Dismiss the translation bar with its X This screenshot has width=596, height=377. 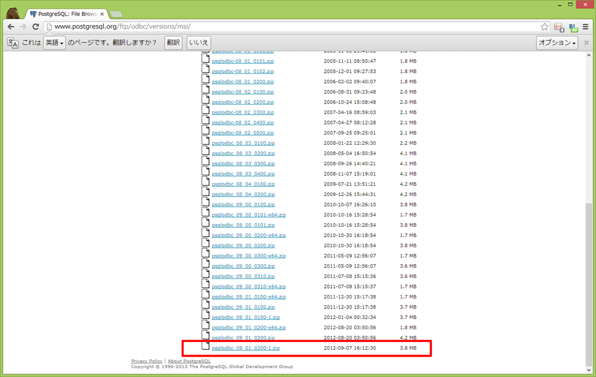587,42
